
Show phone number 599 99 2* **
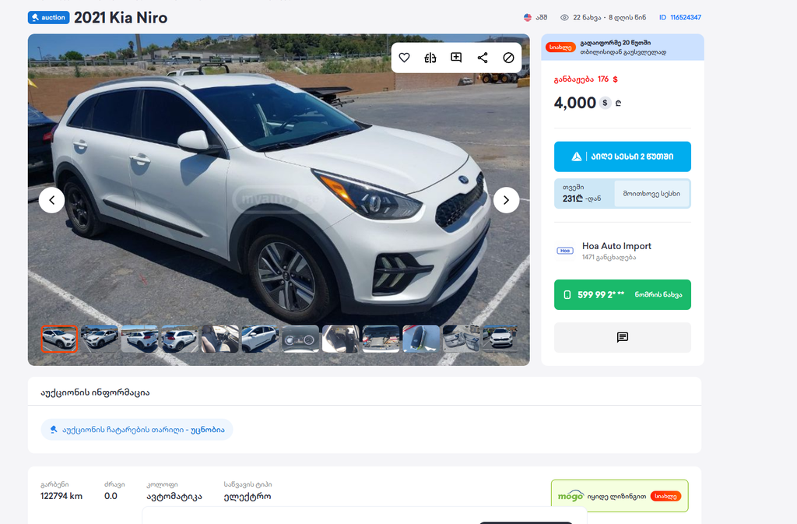pos(622,295)
